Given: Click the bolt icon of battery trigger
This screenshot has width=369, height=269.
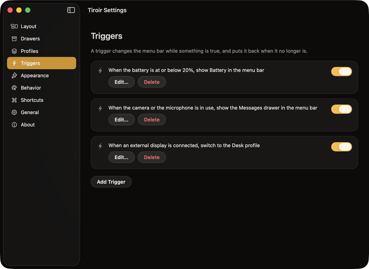Looking at the screenshot, I should pyautogui.click(x=100, y=71).
